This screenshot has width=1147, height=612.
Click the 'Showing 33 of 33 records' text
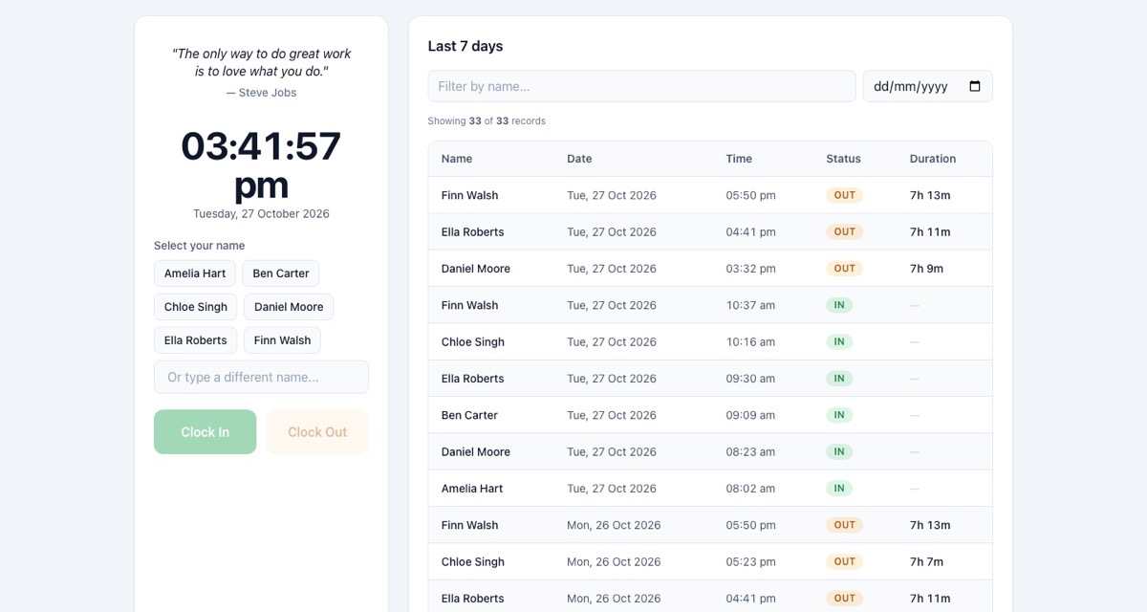pyautogui.click(x=487, y=121)
